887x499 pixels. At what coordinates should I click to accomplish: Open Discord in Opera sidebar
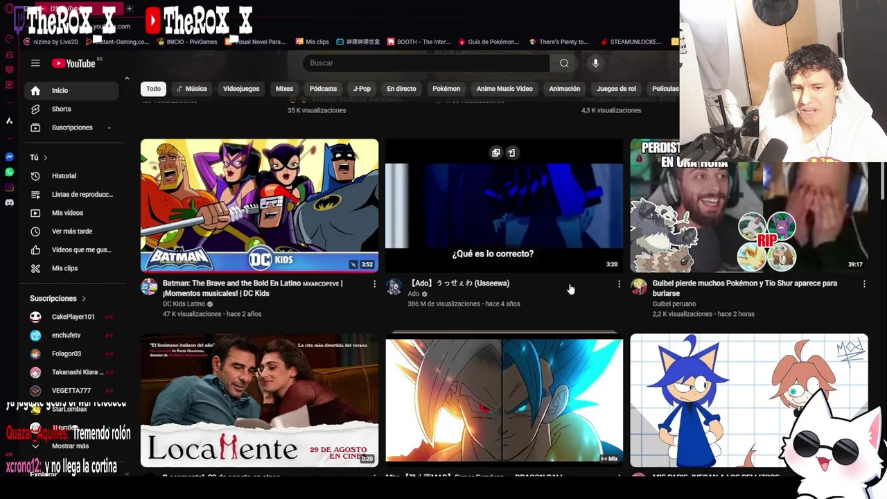point(9,202)
